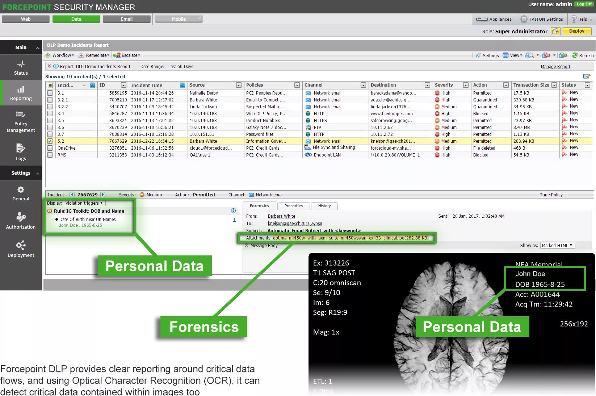Click the violation count link 1
Viewport: 596px width, 396px height.
point(234,220)
